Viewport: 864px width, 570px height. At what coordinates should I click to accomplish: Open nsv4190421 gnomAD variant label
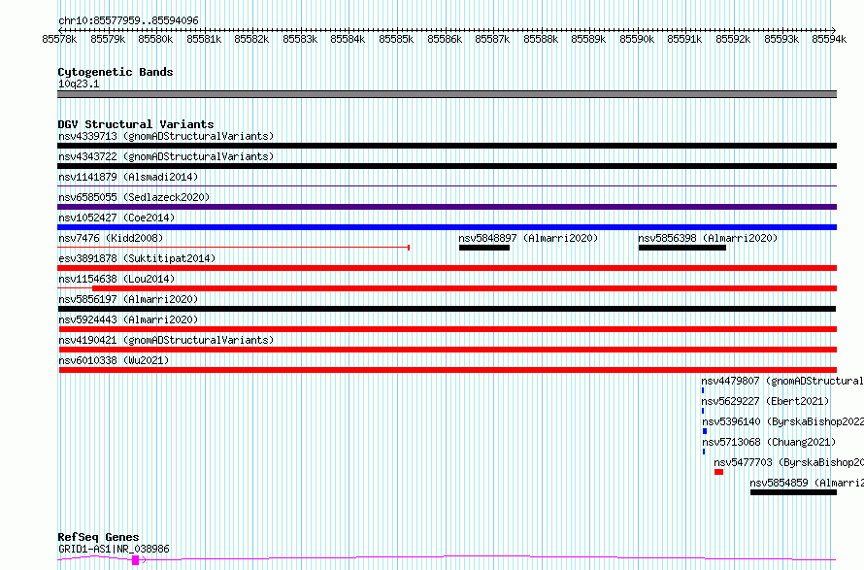tap(166, 340)
